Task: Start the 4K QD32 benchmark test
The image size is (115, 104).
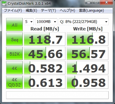Action: 14,82
